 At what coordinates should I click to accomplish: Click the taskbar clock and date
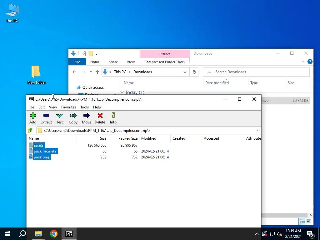(293, 234)
